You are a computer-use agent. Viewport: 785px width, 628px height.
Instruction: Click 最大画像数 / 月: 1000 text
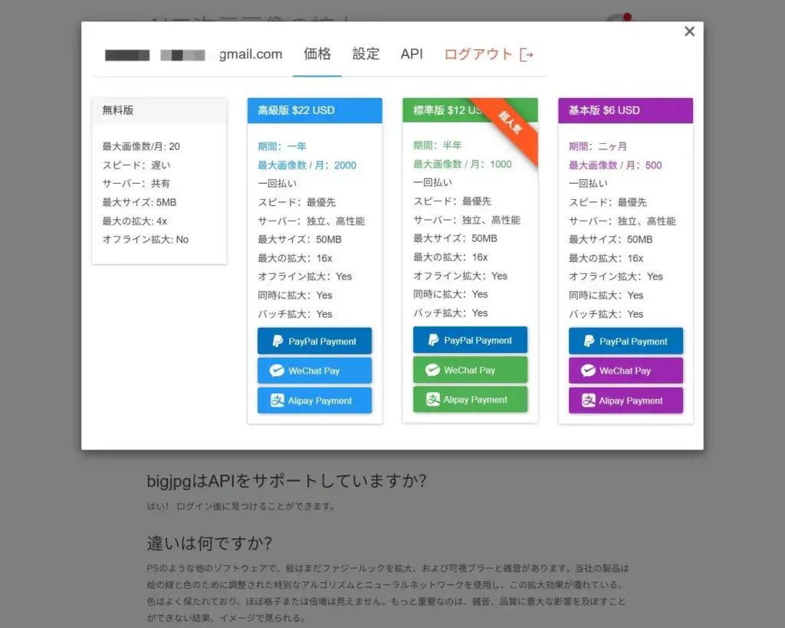pyautogui.click(x=462, y=164)
